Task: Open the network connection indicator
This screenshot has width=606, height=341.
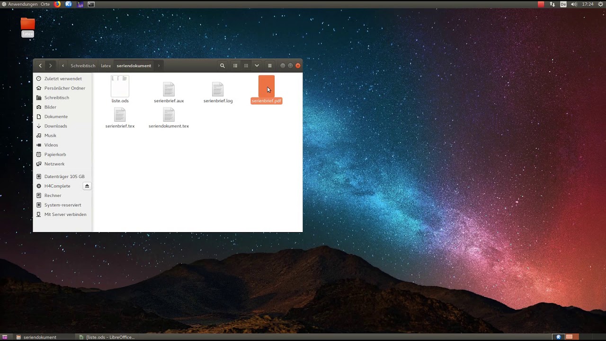Action: click(x=553, y=4)
